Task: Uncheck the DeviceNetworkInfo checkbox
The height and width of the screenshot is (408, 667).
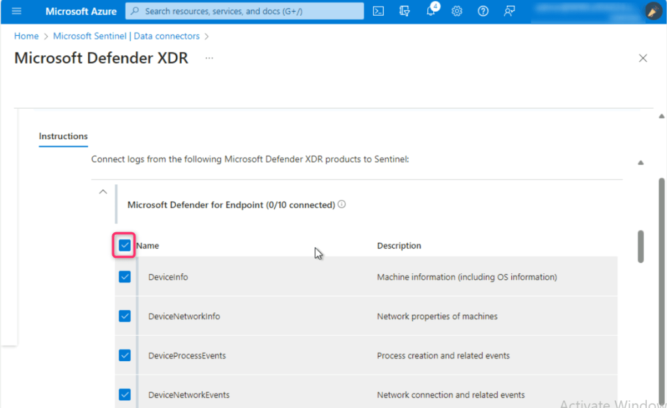Action: (x=125, y=316)
